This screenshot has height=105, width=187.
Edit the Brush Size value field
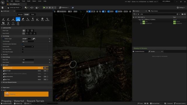click(x=28, y=60)
